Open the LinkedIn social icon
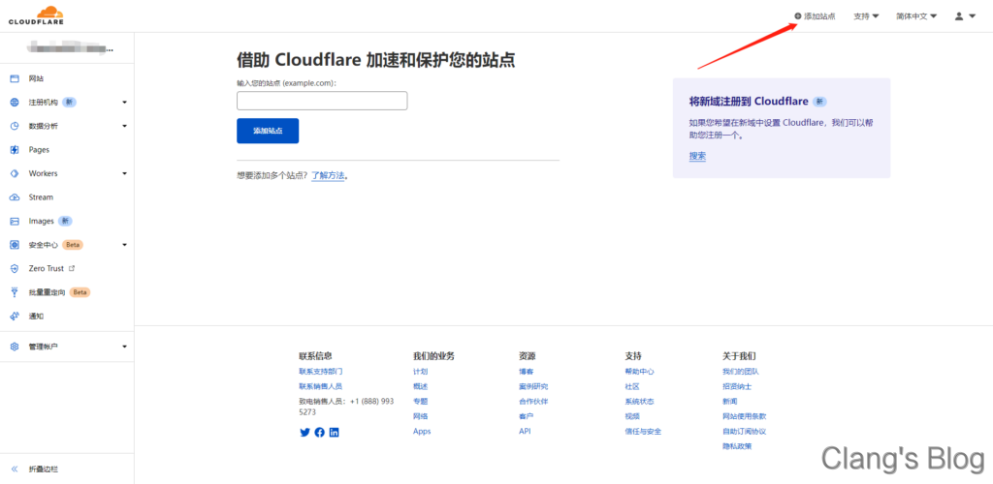This screenshot has width=993, height=484. point(335,433)
